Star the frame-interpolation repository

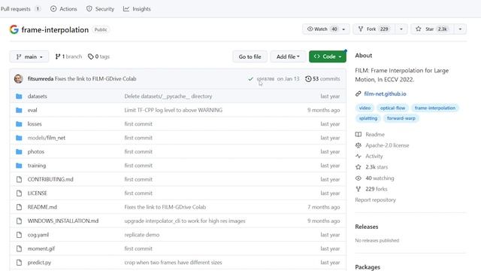[432, 29]
